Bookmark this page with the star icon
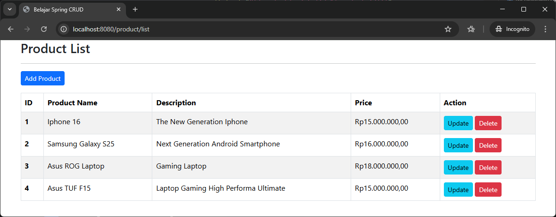556x217 pixels. (448, 29)
